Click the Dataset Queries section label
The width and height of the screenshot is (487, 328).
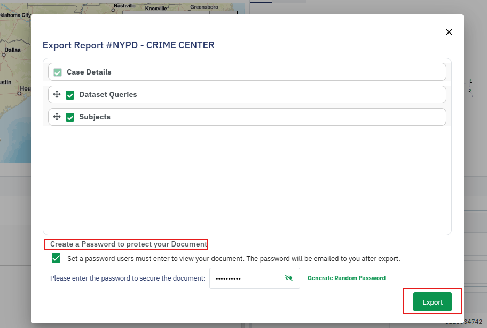[108, 94]
